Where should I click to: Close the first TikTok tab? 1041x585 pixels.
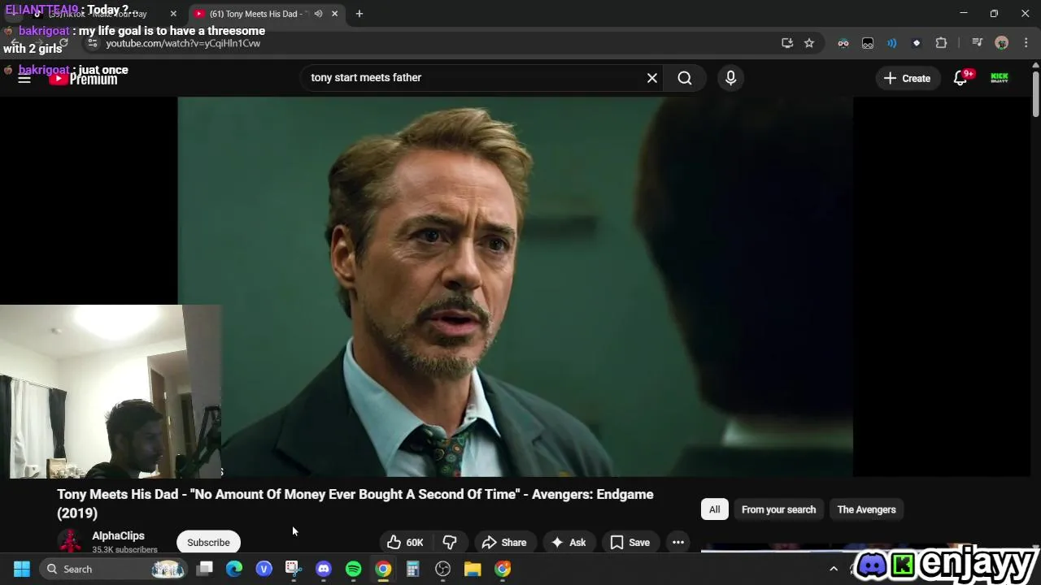pos(173,14)
